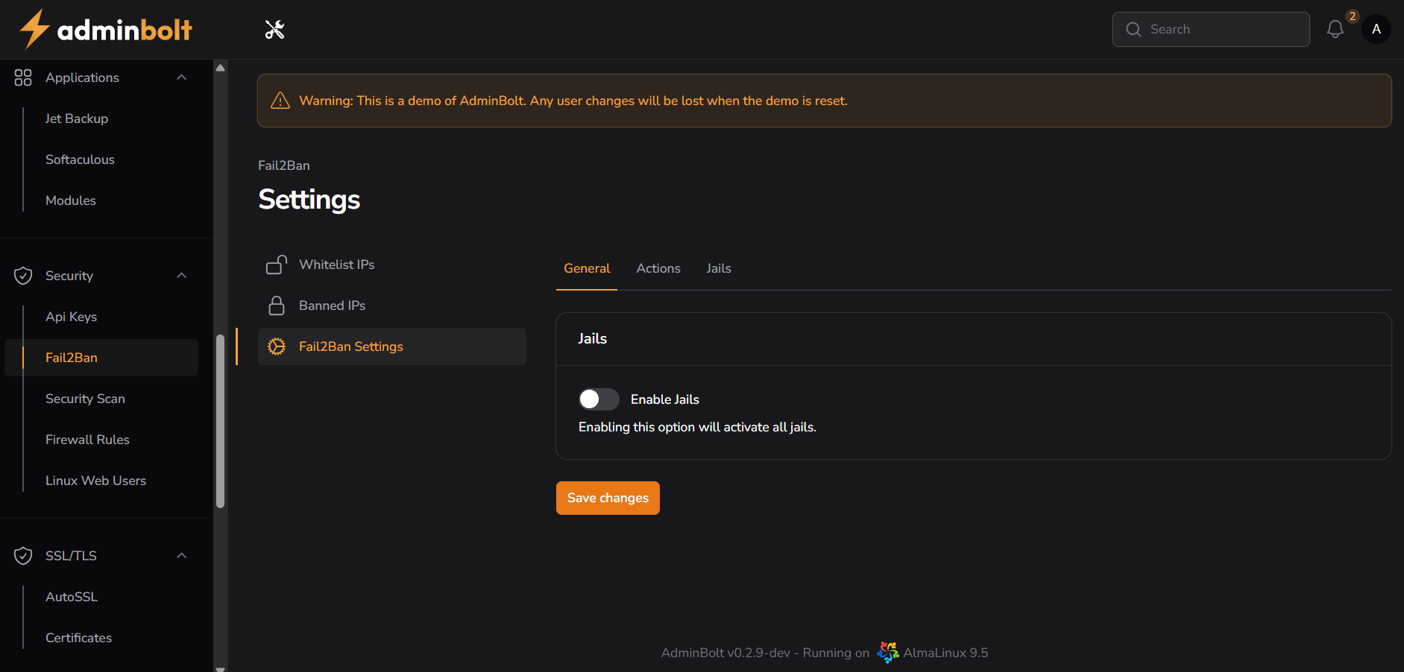Collapse the Security section
1404x672 pixels.
(181, 275)
